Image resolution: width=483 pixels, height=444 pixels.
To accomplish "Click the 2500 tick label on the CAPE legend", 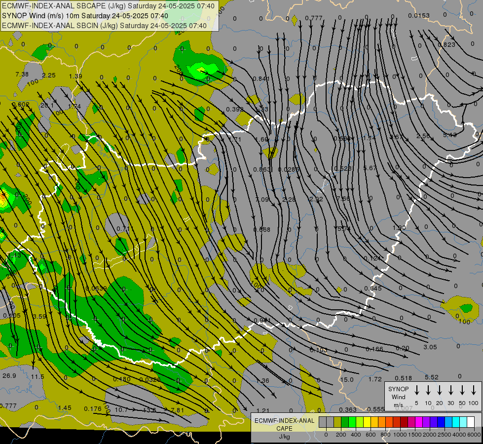I will click(445, 435).
